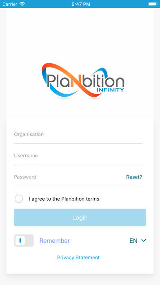Tap the 5:47 PM clock in status bar
This screenshot has height=285, width=160.
coord(81,4)
